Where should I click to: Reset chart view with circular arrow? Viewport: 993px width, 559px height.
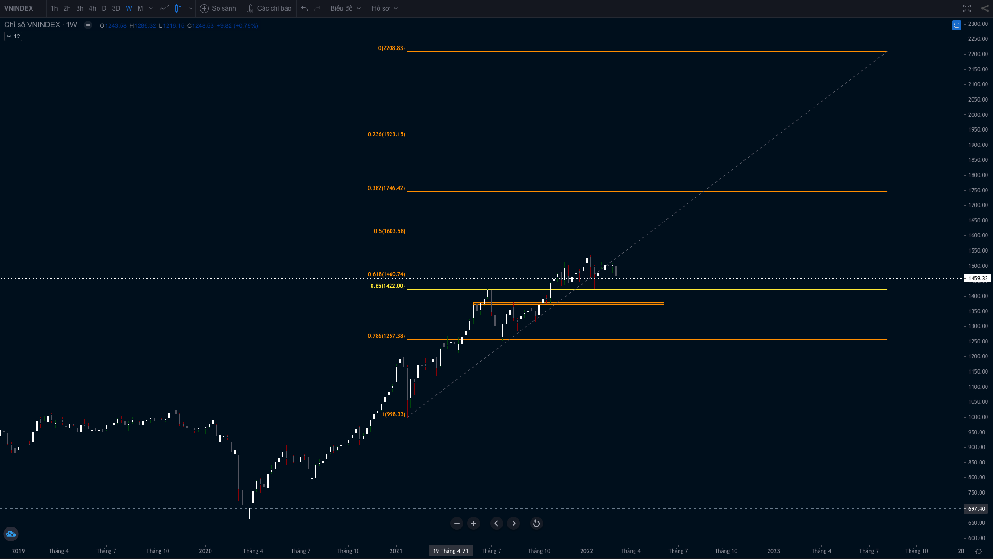(x=537, y=523)
